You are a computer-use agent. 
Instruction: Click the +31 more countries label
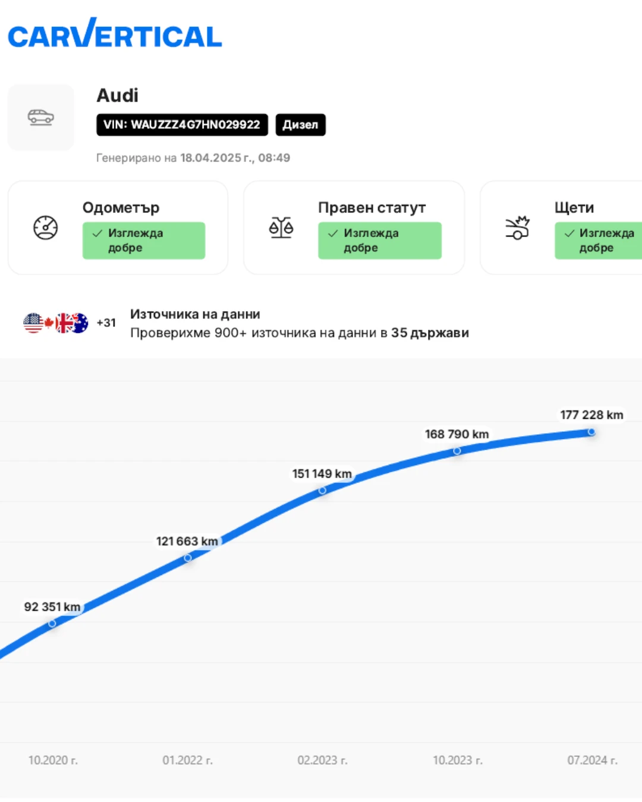(106, 323)
